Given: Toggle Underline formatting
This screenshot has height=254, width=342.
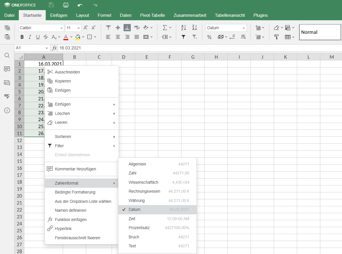Looking at the screenshot, I should [38, 37].
